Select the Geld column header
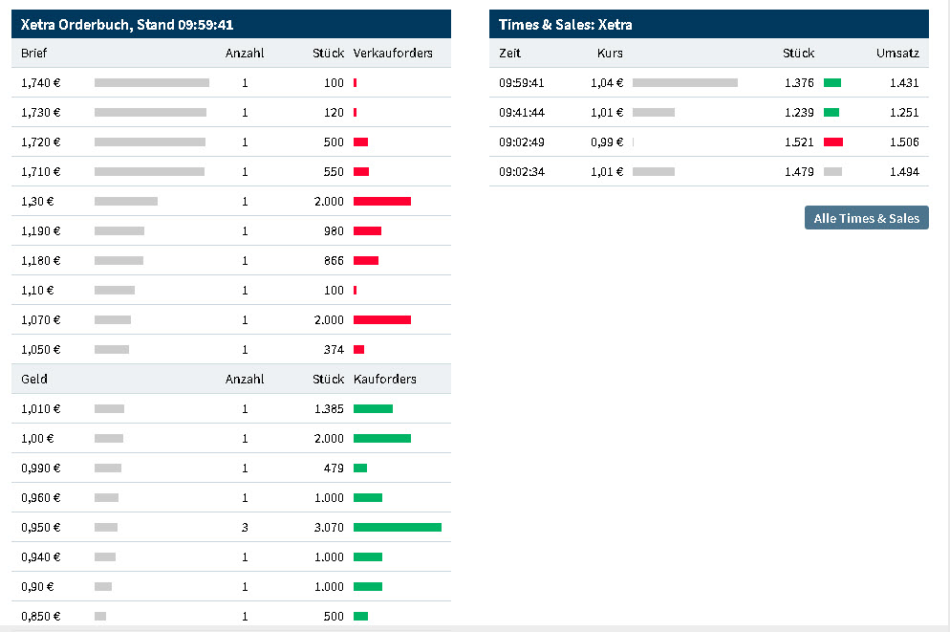Screen dimensions: 950x632 34,379
